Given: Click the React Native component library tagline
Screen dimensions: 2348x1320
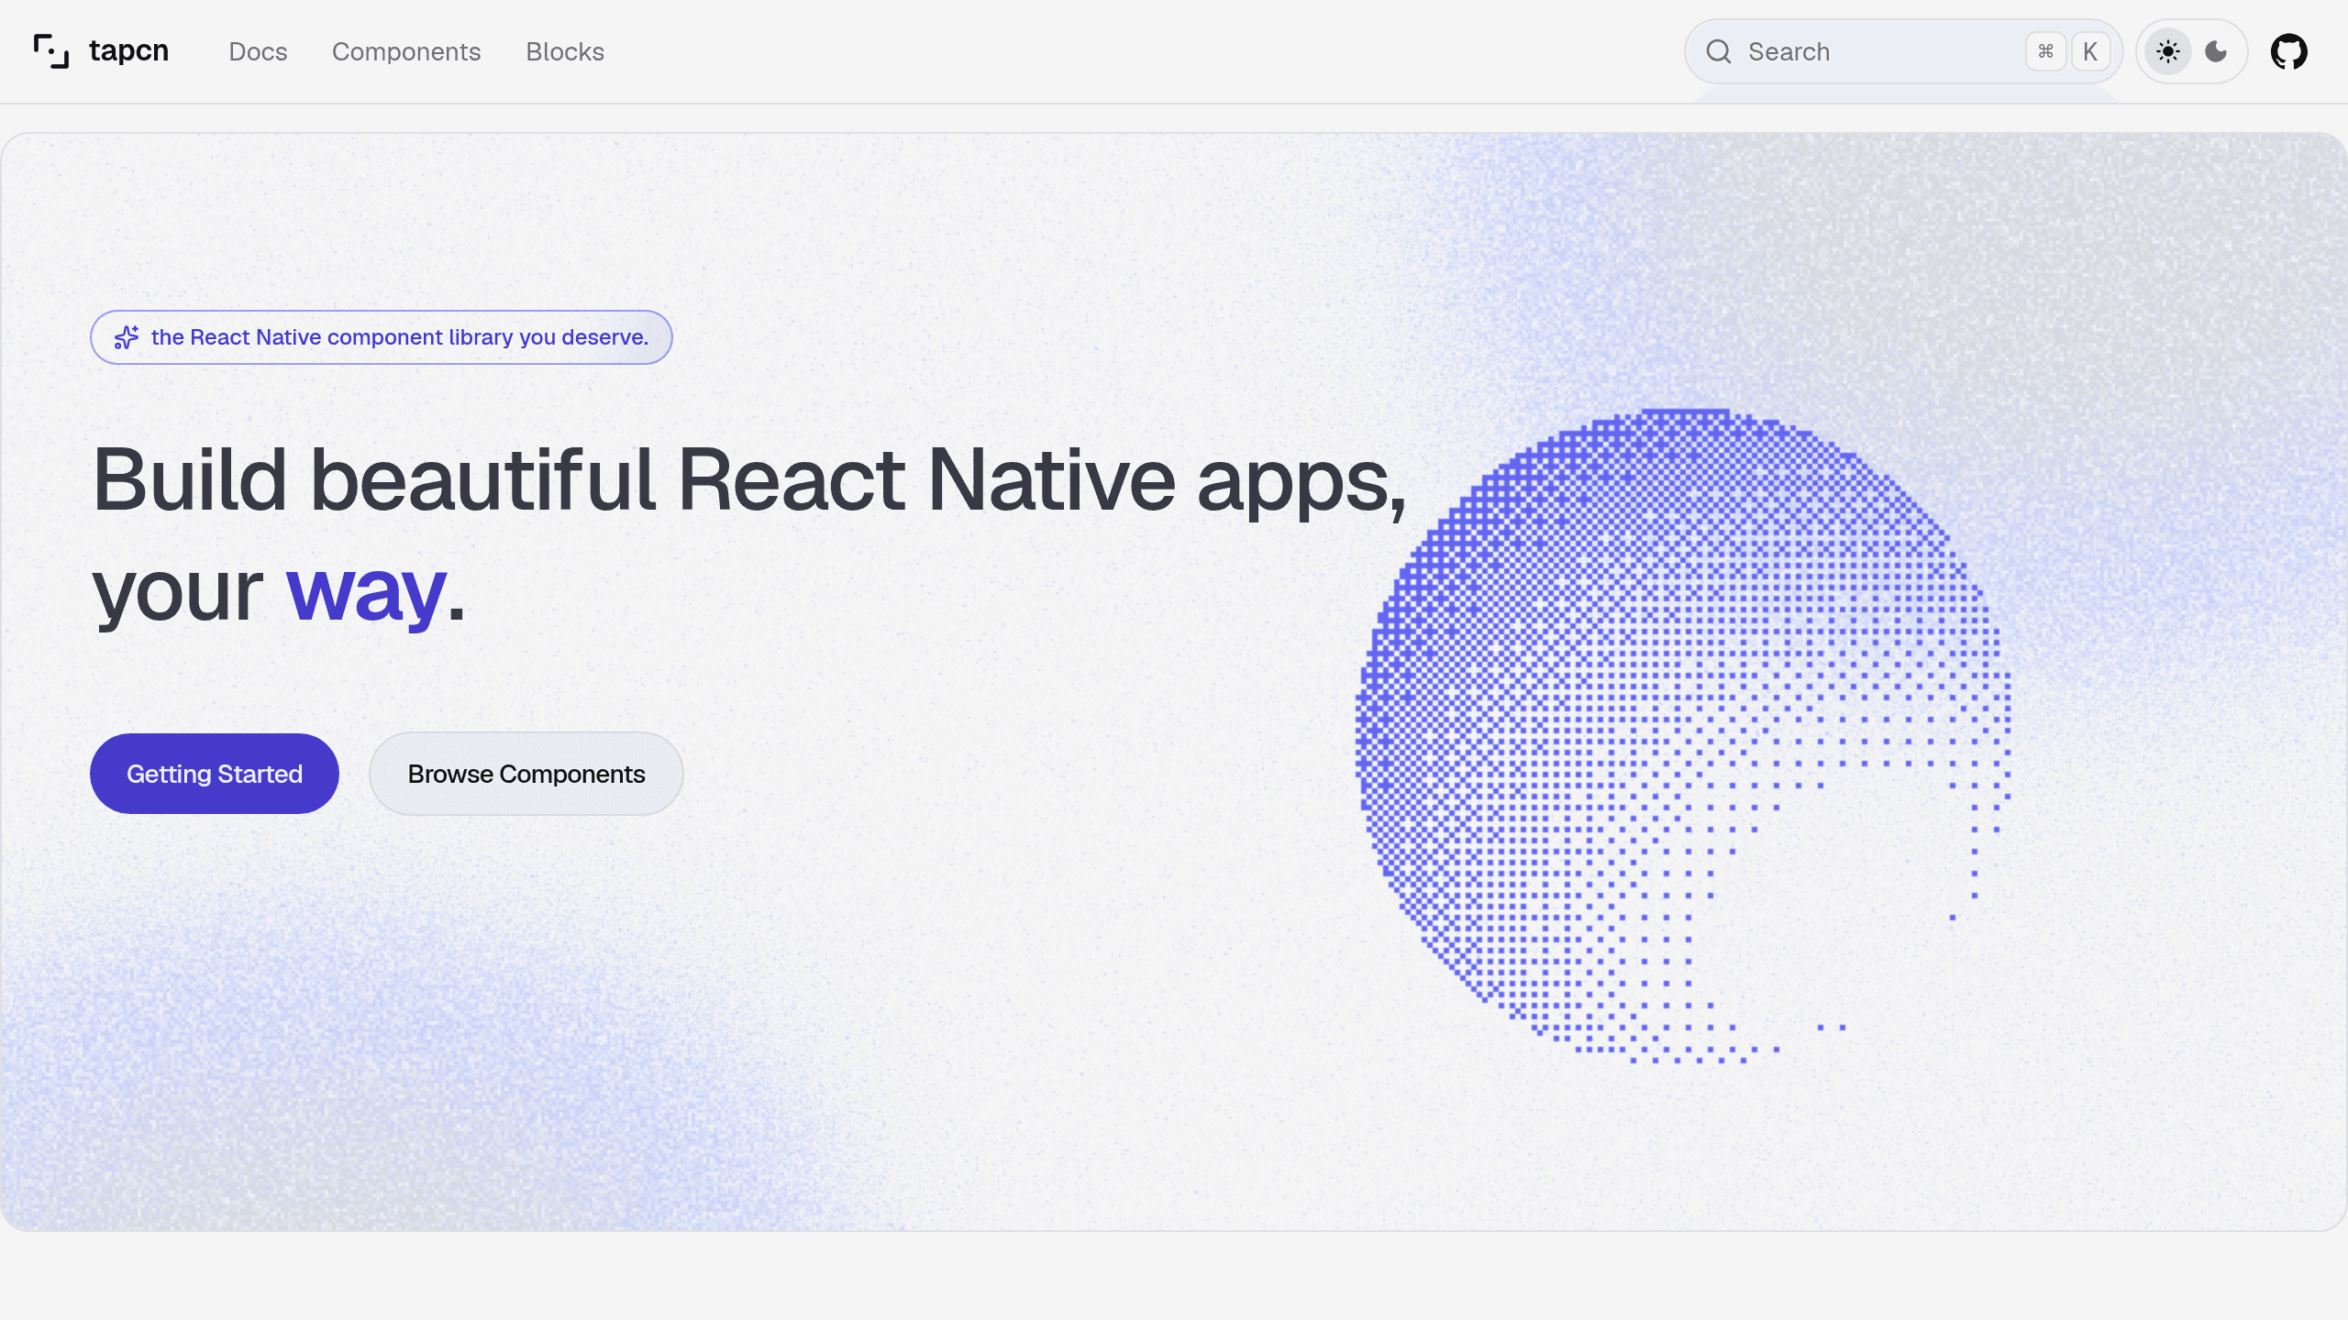Looking at the screenshot, I should [400, 337].
